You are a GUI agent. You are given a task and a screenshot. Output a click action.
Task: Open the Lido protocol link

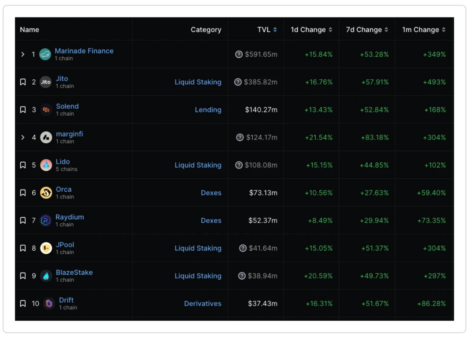click(63, 162)
